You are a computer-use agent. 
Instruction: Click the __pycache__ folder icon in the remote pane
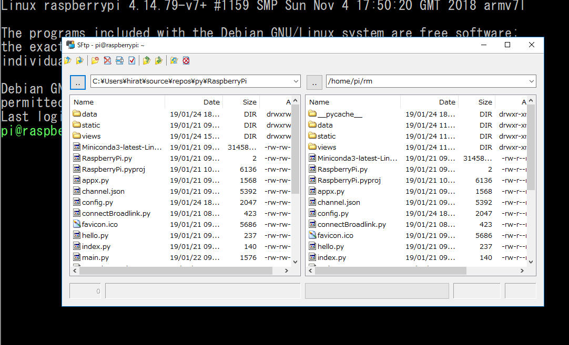312,114
